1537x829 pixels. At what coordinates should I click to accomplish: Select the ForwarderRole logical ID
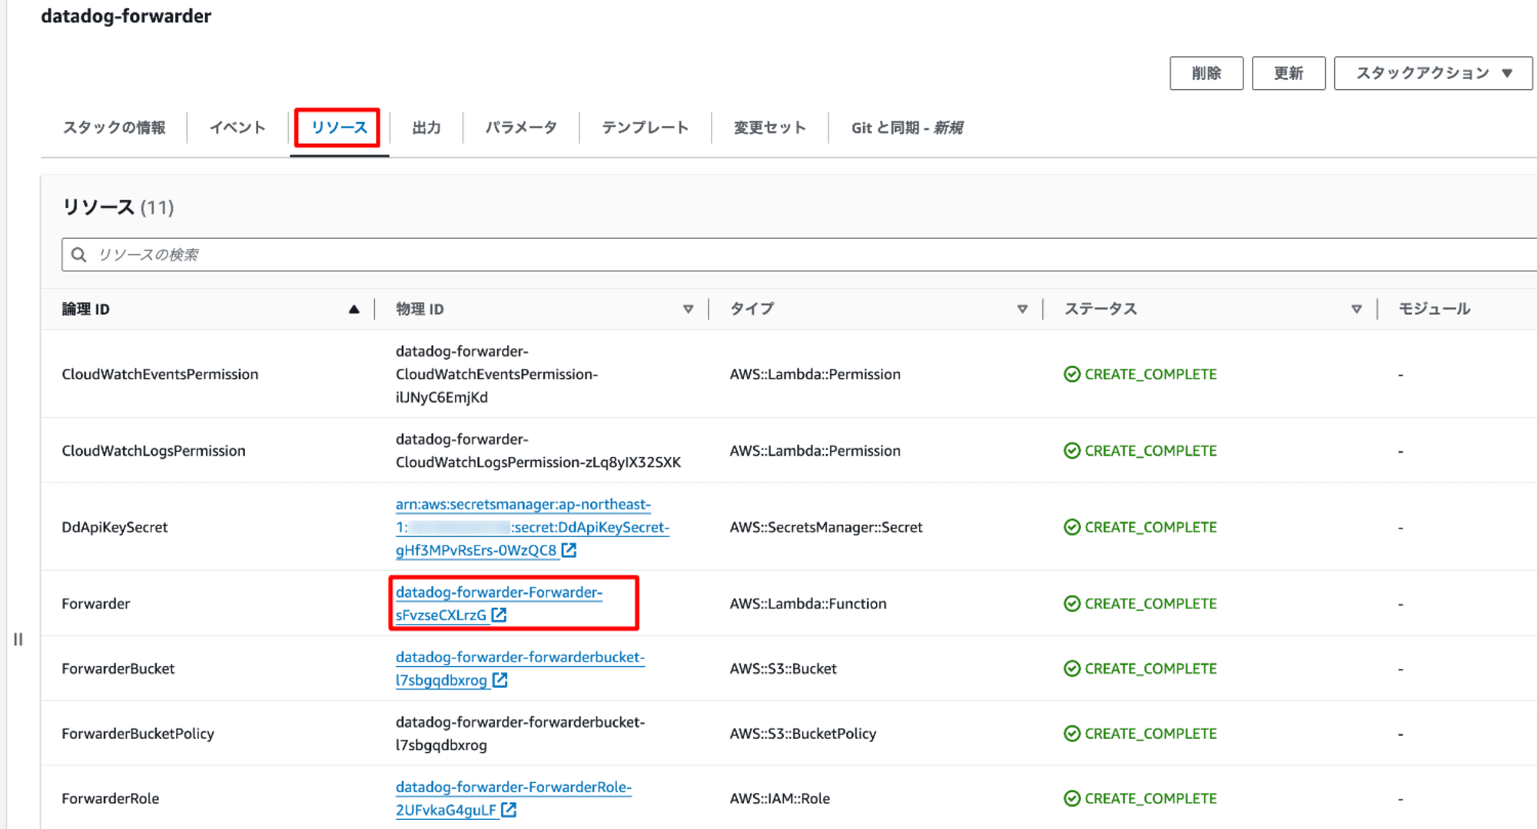coord(111,798)
